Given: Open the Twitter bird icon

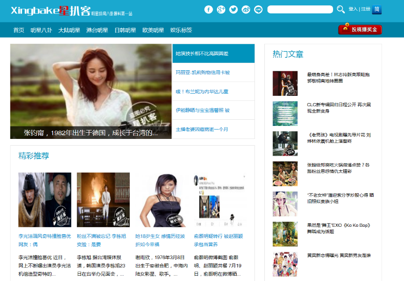Looking at the screenshot, I should tap(233, 9).
